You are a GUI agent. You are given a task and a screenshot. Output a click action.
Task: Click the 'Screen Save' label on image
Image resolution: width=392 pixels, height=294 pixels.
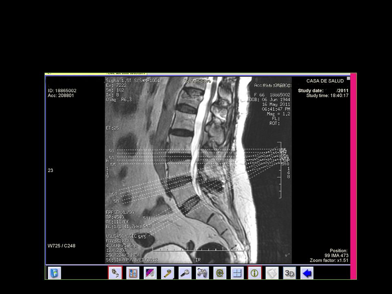click(198, 81)
